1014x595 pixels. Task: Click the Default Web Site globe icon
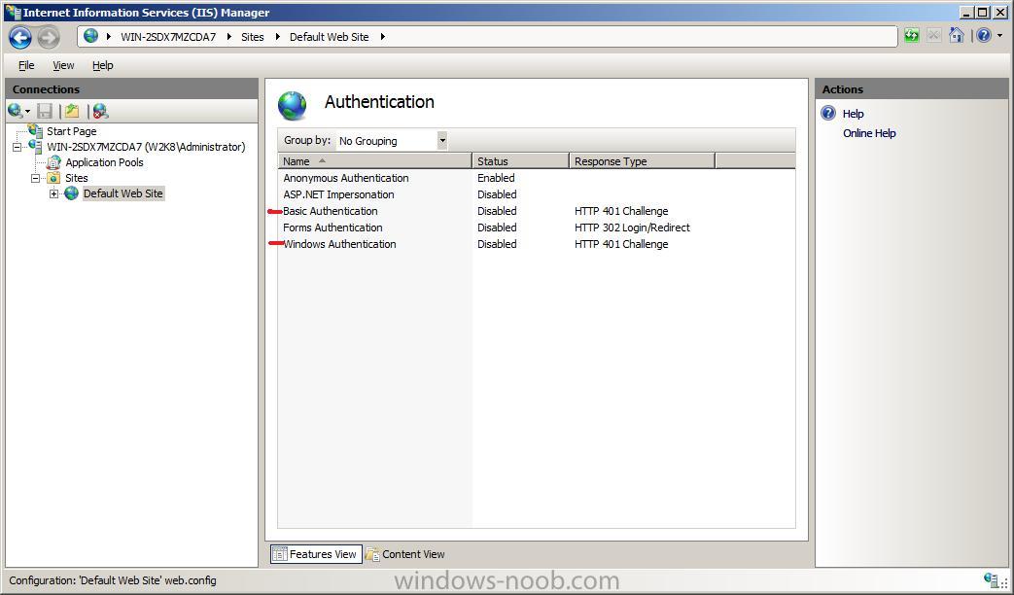[x=72, y=193]
